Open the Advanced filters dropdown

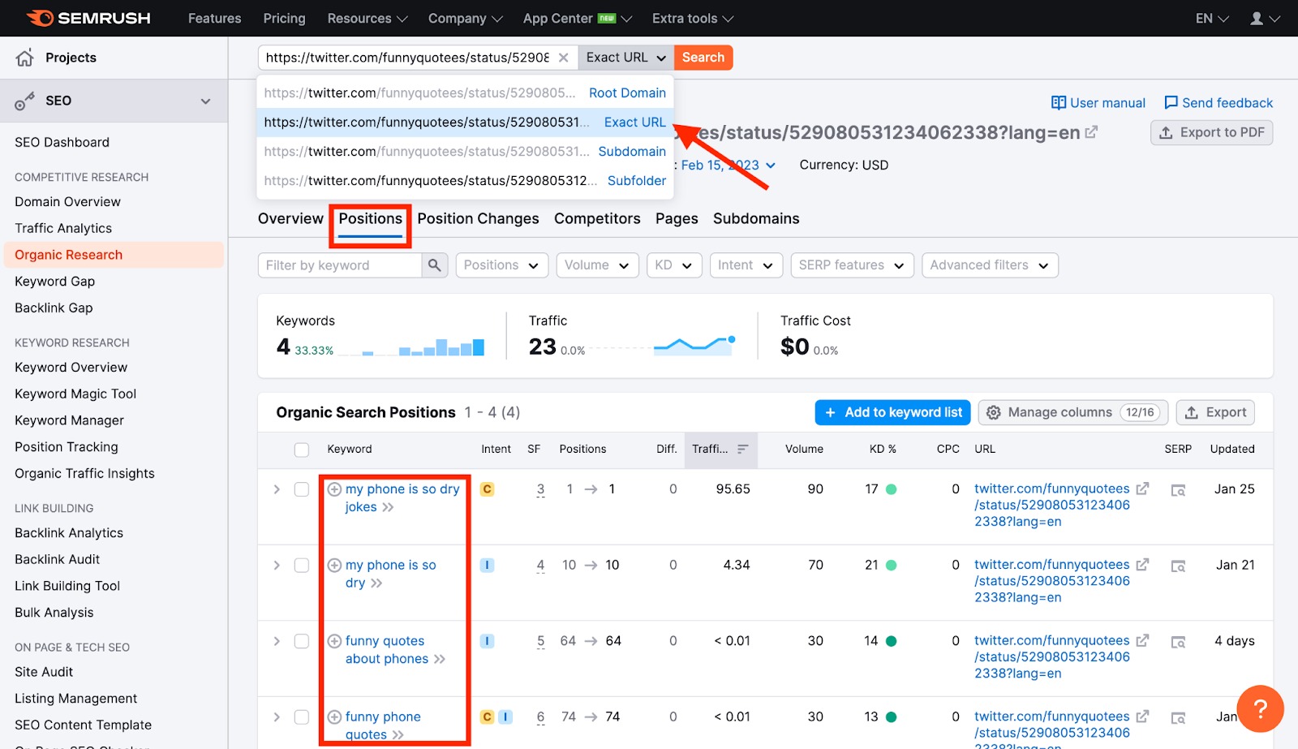(x=990, y=265)
